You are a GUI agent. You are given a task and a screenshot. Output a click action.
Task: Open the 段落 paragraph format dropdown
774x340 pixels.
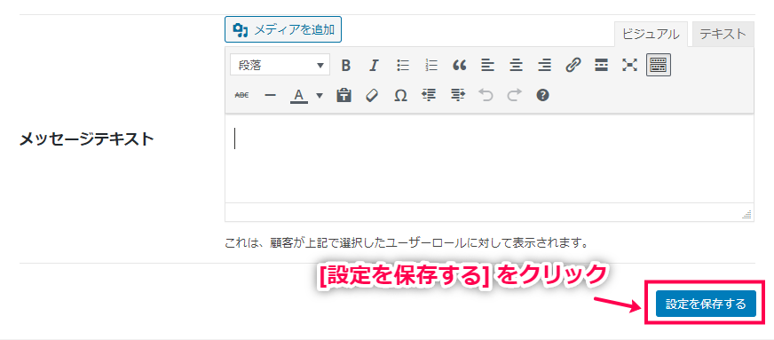coord(280,65)
